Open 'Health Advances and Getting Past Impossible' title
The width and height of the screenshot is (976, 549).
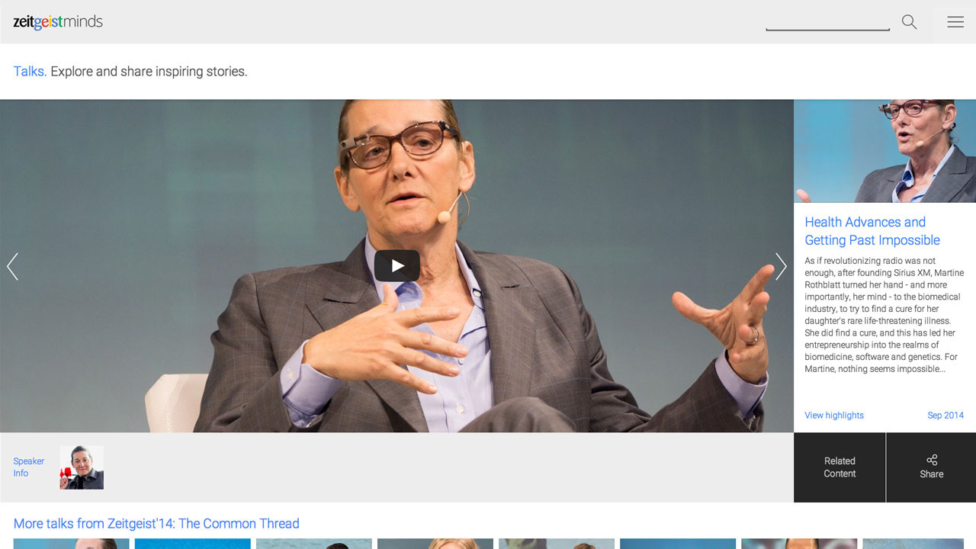[872, 231]
